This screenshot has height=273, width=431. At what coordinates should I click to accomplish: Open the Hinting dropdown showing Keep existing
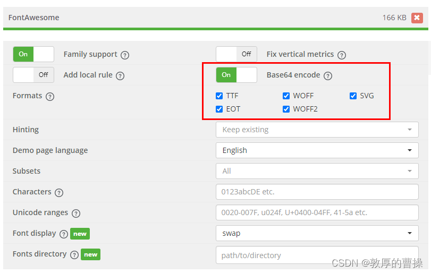(317, 130)
